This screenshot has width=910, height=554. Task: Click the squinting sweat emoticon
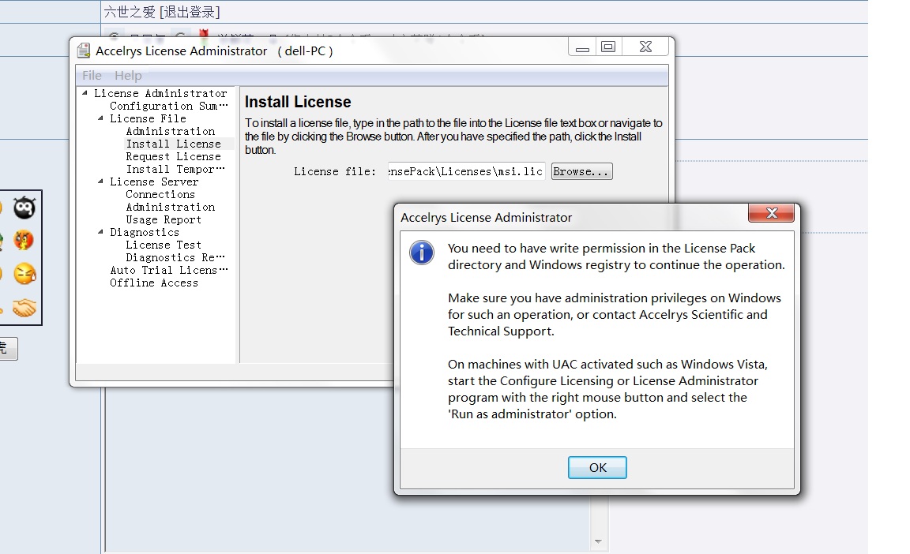24,274
